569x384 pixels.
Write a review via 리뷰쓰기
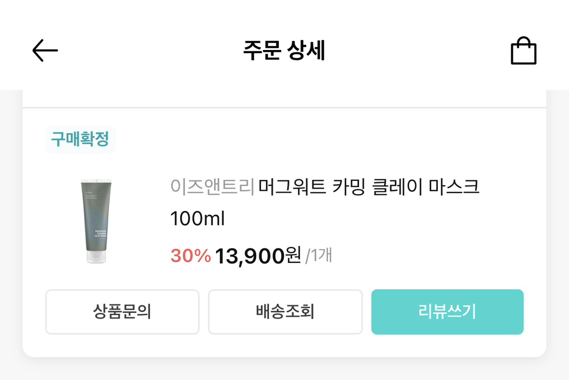point(447,312)
